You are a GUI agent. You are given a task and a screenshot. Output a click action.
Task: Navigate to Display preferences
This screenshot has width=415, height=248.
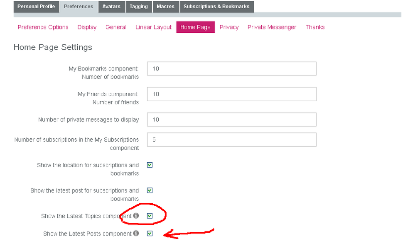(x=87, y=27)
